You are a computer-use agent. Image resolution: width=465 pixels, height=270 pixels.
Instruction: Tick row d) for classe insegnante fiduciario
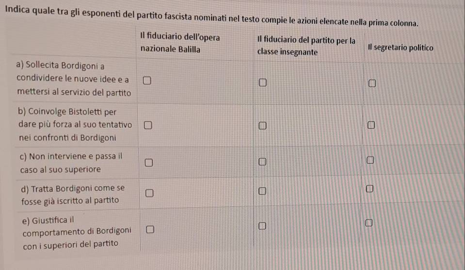tap(262, 191)
